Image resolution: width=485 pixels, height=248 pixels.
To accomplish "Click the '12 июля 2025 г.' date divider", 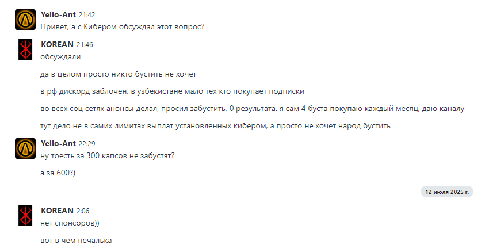I will click(447, 192).
